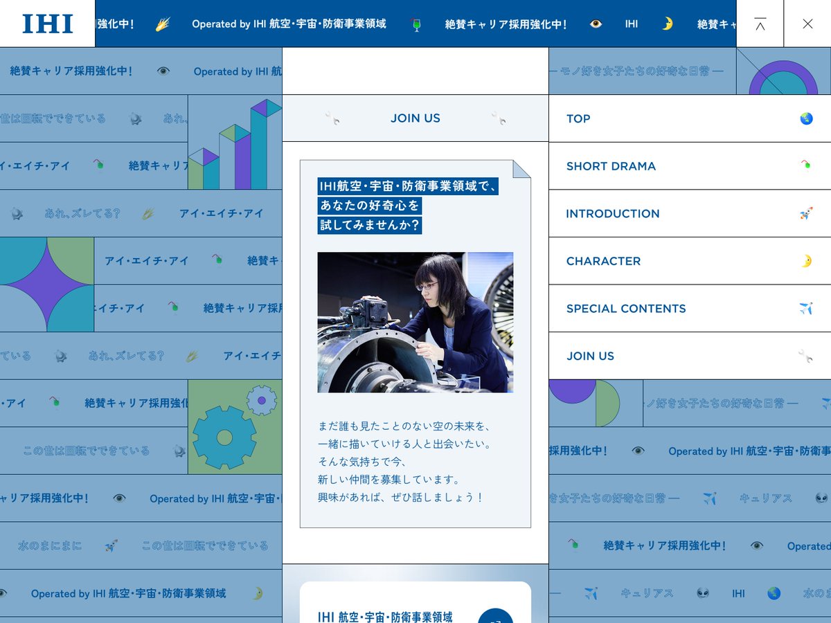This screenshot has height=623, width=831.
Task: Click the rocket icon beside INTRODUCTION
Action: pos(806,213)
